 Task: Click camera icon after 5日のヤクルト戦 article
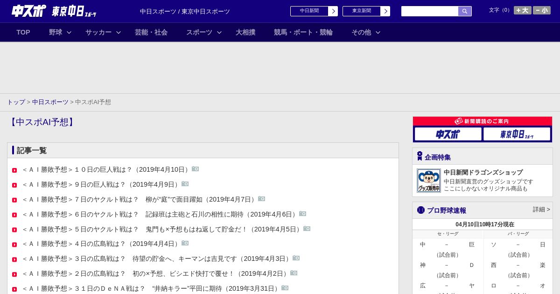(x=307, y=229)
